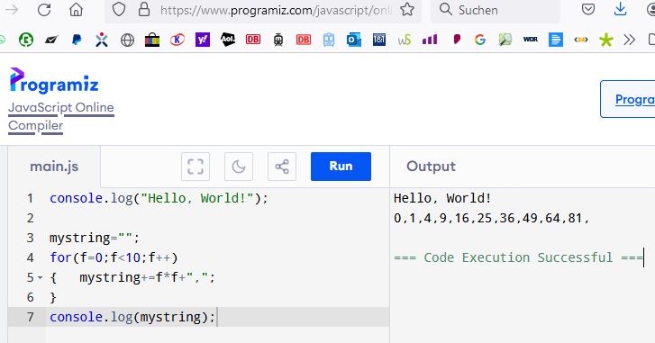Viewport: 655px width, 343px height.
Task: Click line number 2 in the gutter
Action: (x=30, y=218)
